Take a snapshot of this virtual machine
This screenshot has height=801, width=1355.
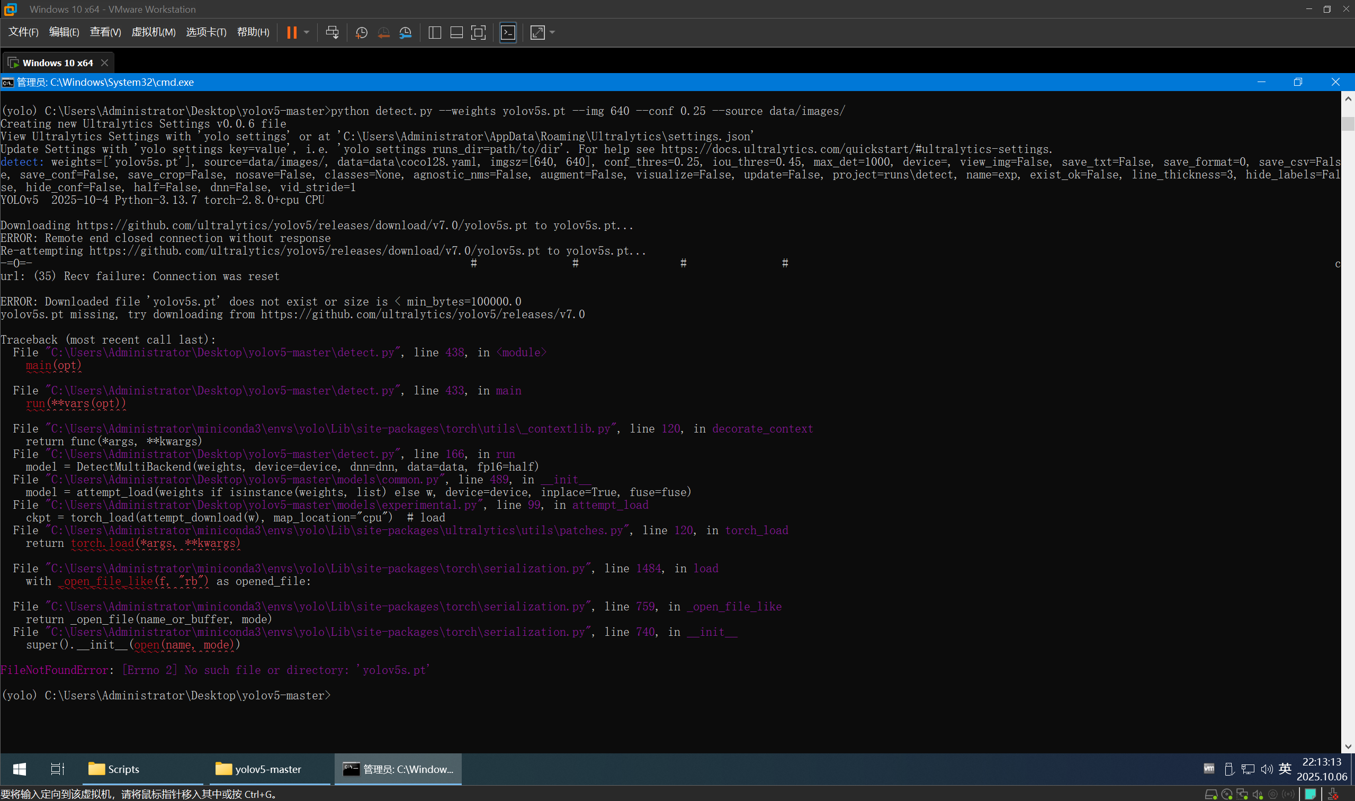(x=361, y=32)
